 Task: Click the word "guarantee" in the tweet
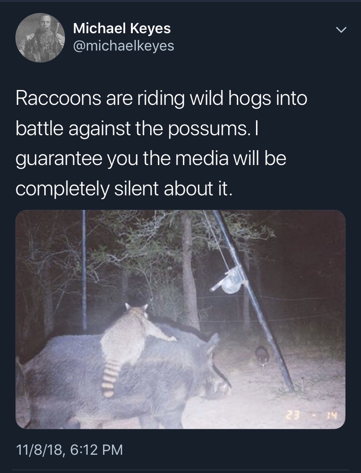tap(59, 160)
